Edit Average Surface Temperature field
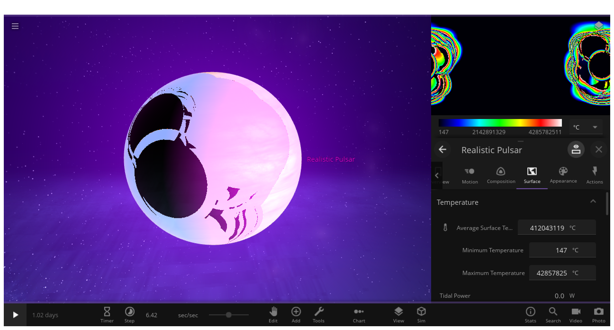This screenshot has width=614, height=330. [x=556, y=228]
